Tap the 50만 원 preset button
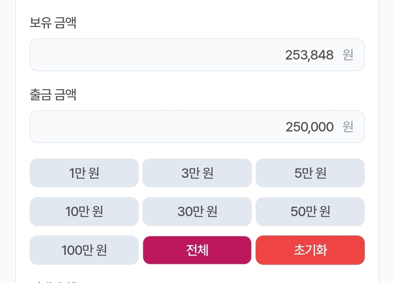The width and height of the screenshot is (394, 283). (310, 211)
